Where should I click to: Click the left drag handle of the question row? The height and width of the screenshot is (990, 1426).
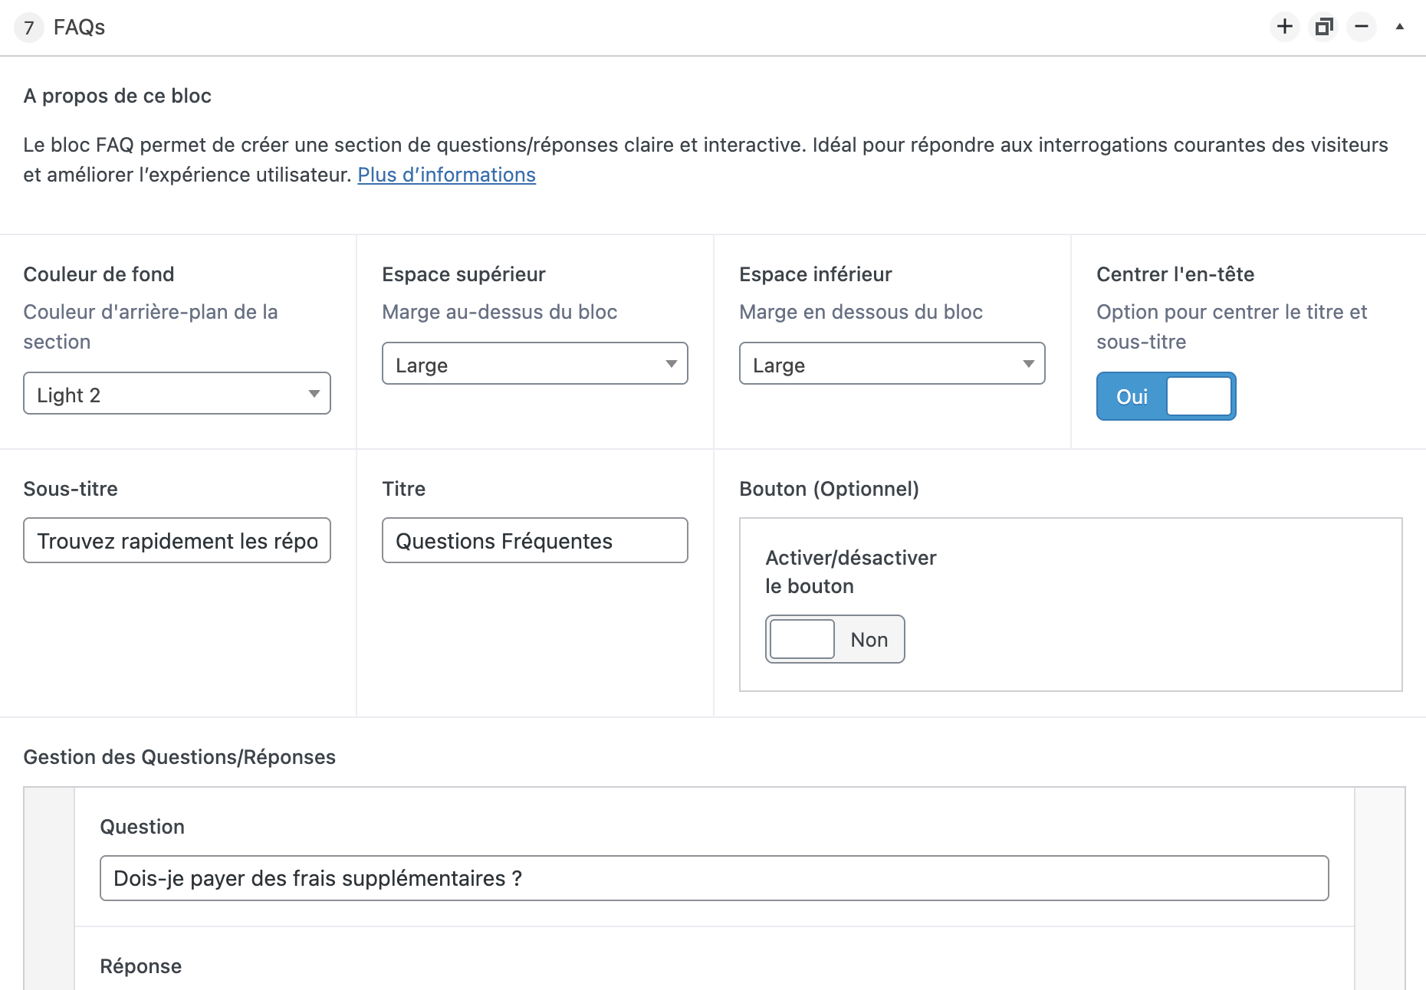coord(49,889)
